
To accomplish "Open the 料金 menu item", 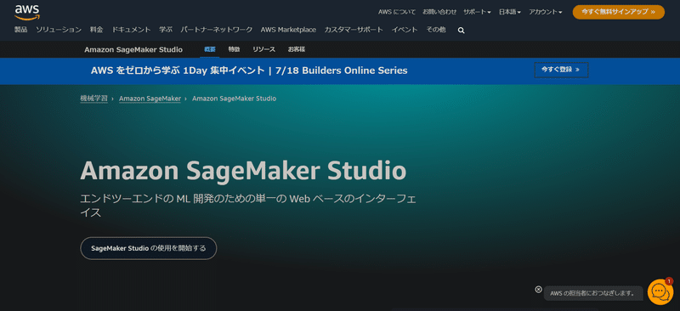I will coord(97,30).
